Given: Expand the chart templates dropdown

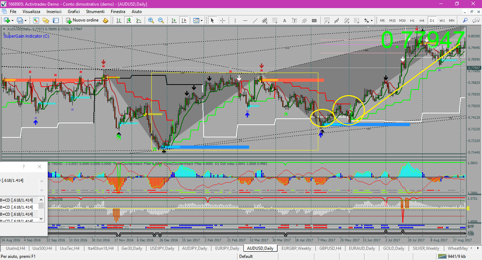Looking at the screenshot, I should click(201, 20).
